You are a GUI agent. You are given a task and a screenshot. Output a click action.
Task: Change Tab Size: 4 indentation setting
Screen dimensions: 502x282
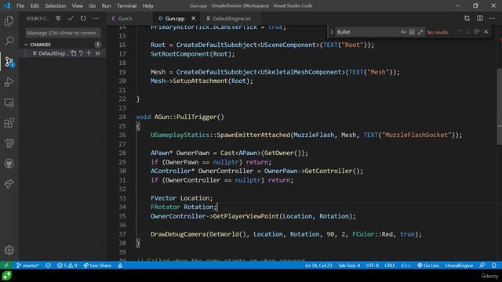[x=349, y=266]
